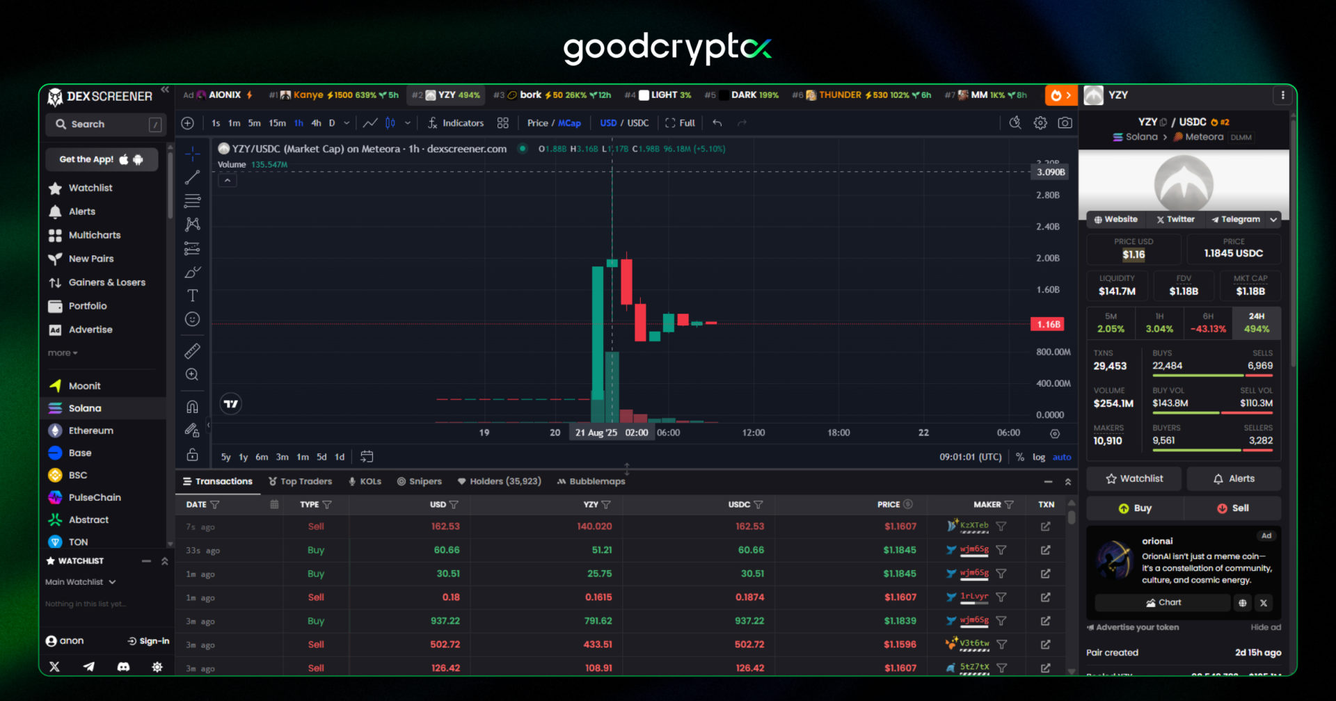The image size is (1336, 701).
Task: Open the Indicators panel
Action: 463,123
